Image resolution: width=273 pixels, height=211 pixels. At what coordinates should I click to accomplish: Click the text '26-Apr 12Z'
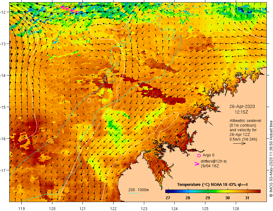[x=240, y=135]
